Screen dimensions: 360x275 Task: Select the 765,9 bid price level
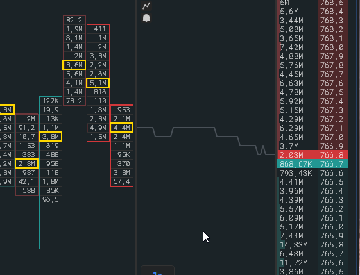point(332,236)
